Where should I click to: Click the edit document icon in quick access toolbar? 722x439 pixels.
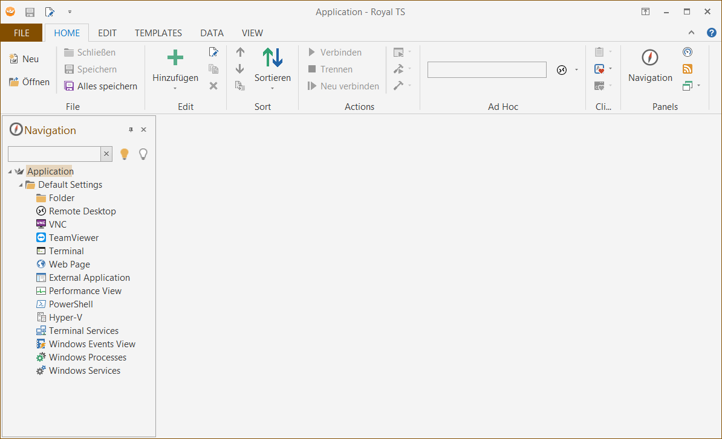(x=50, y=13)
